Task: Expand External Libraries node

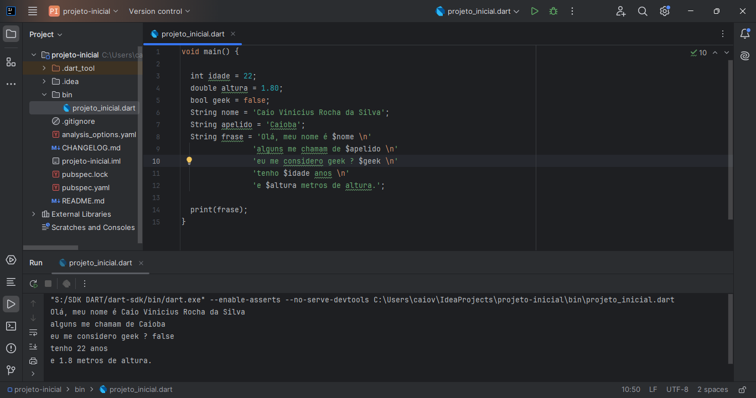Action: pos(34,214)
